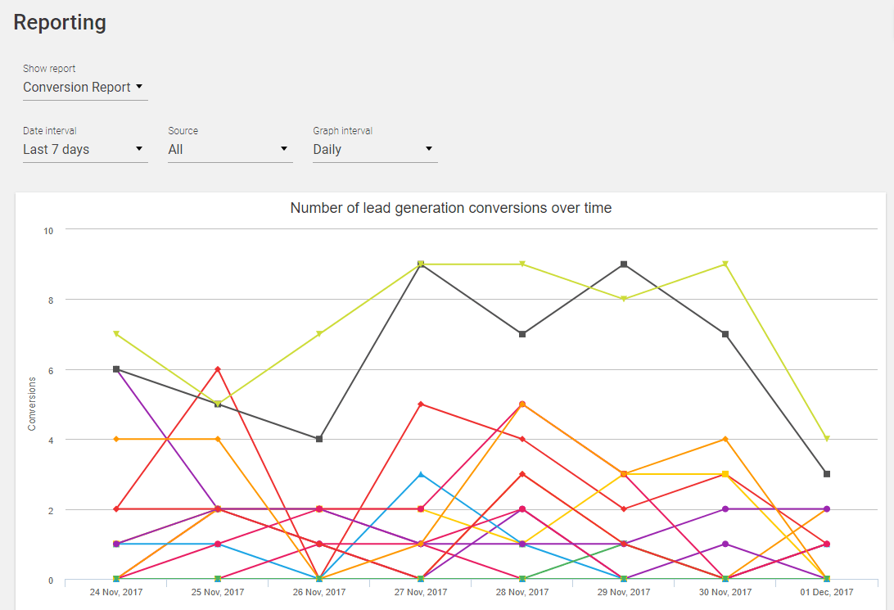Image resolution: width=894 pixels, height=610 pixels.
Task: Click the Reporting page heading
Action: tap(60, 22)
